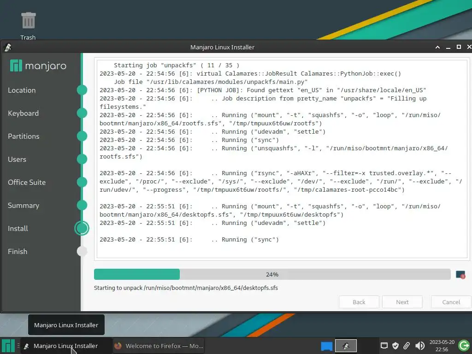Image resolution: width=472 pixels, height=354 pixels.
Task: Select the Summary step in sidebar
Action: [x=24, y=205]
